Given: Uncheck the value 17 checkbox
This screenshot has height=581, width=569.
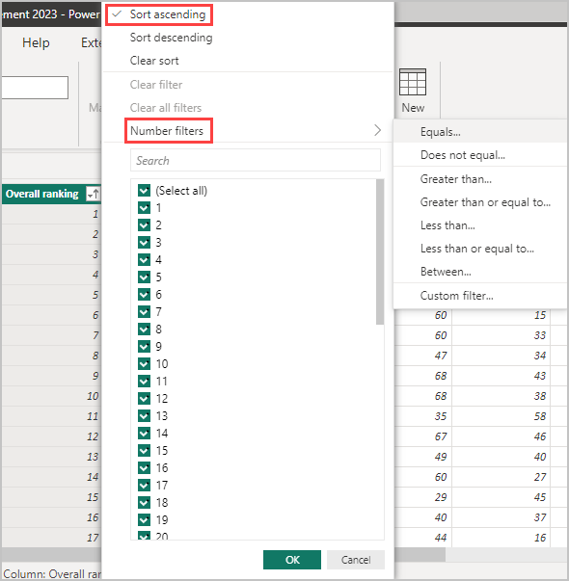Looking at the screenshot, I should coord(144,486).
